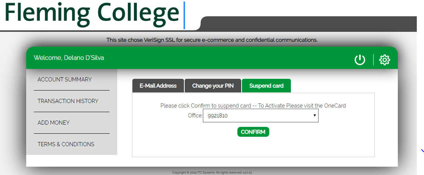Open the Account Summary page
The height and width of the screenshot is (175, 424).
pos(64,80)
